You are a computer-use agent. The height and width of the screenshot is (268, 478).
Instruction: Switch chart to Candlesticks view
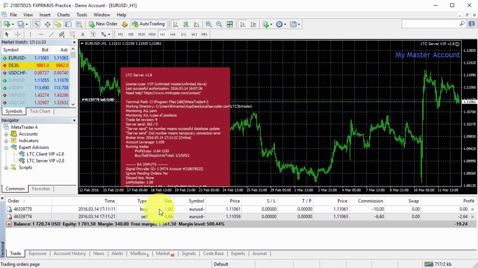coord(186,24)
